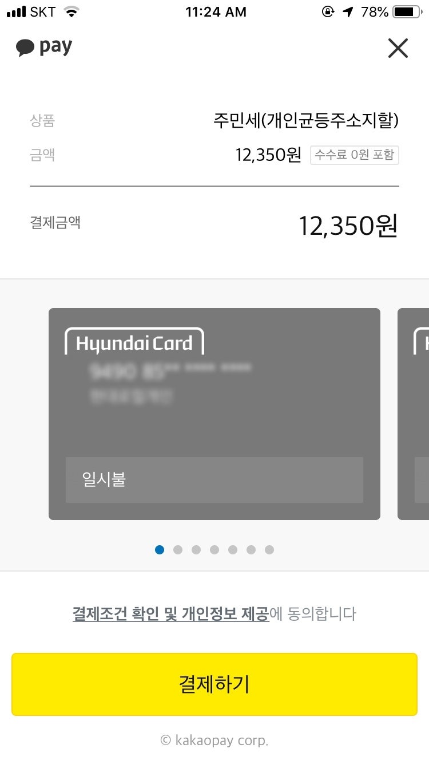Image resolution: width=429 pixels, height=764 pixels.
Task: Tap the yellow 결제하기 pay button
Action: click(214, 684)
